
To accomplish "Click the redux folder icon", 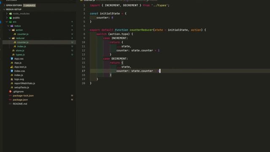I will [x=12, y=26].
